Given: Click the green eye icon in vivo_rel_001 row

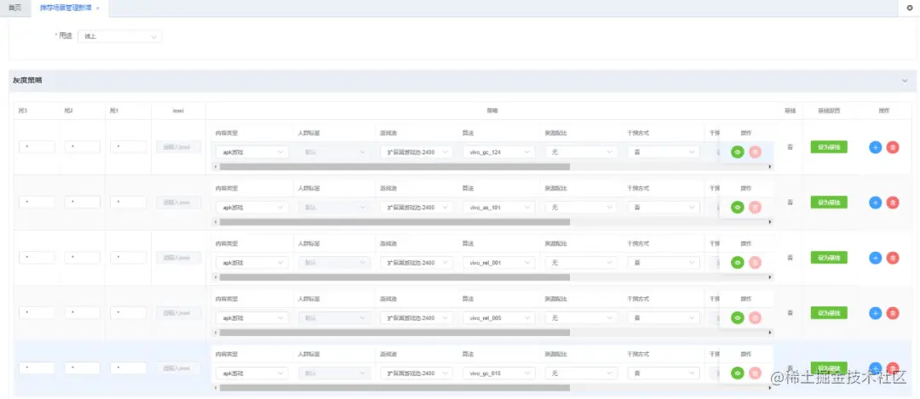Looking at the screenshot, I should point(738,263).
